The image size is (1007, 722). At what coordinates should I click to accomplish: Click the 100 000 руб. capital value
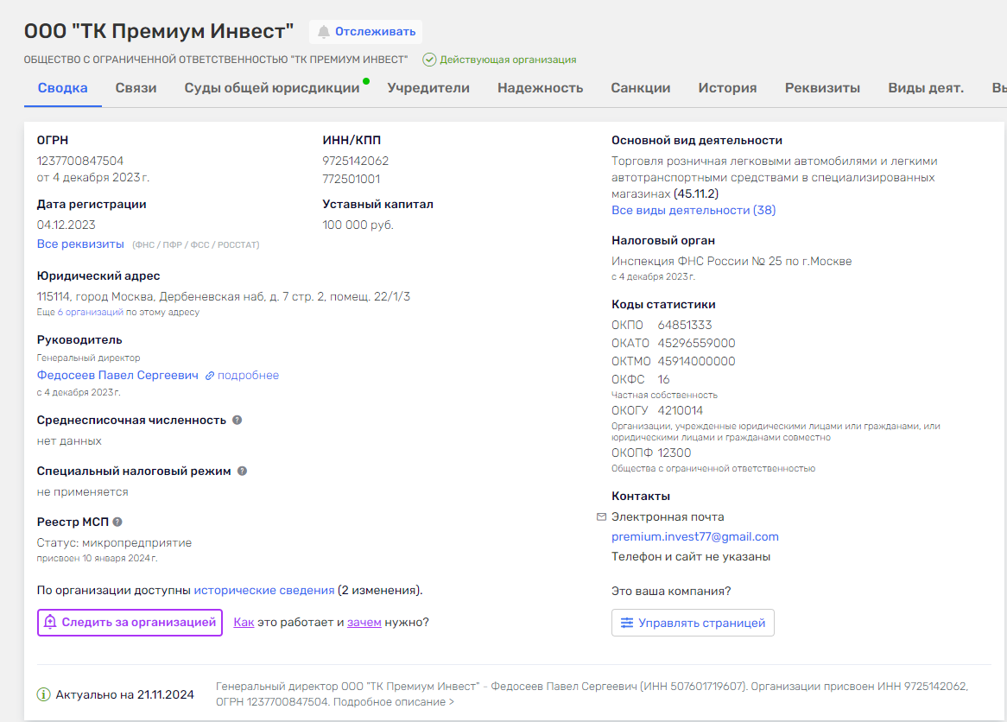pos(358,225)
